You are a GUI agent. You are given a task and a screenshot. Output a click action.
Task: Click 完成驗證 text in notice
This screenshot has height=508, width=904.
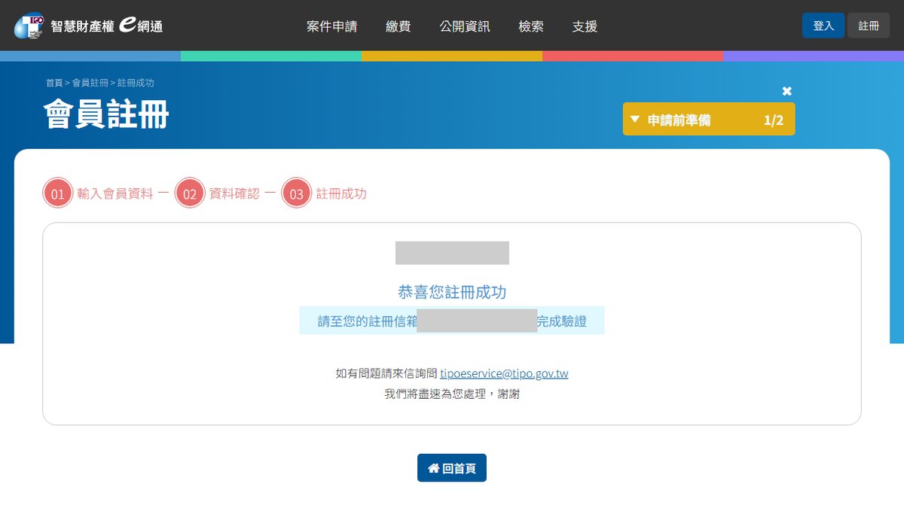[x=561, y=322]
